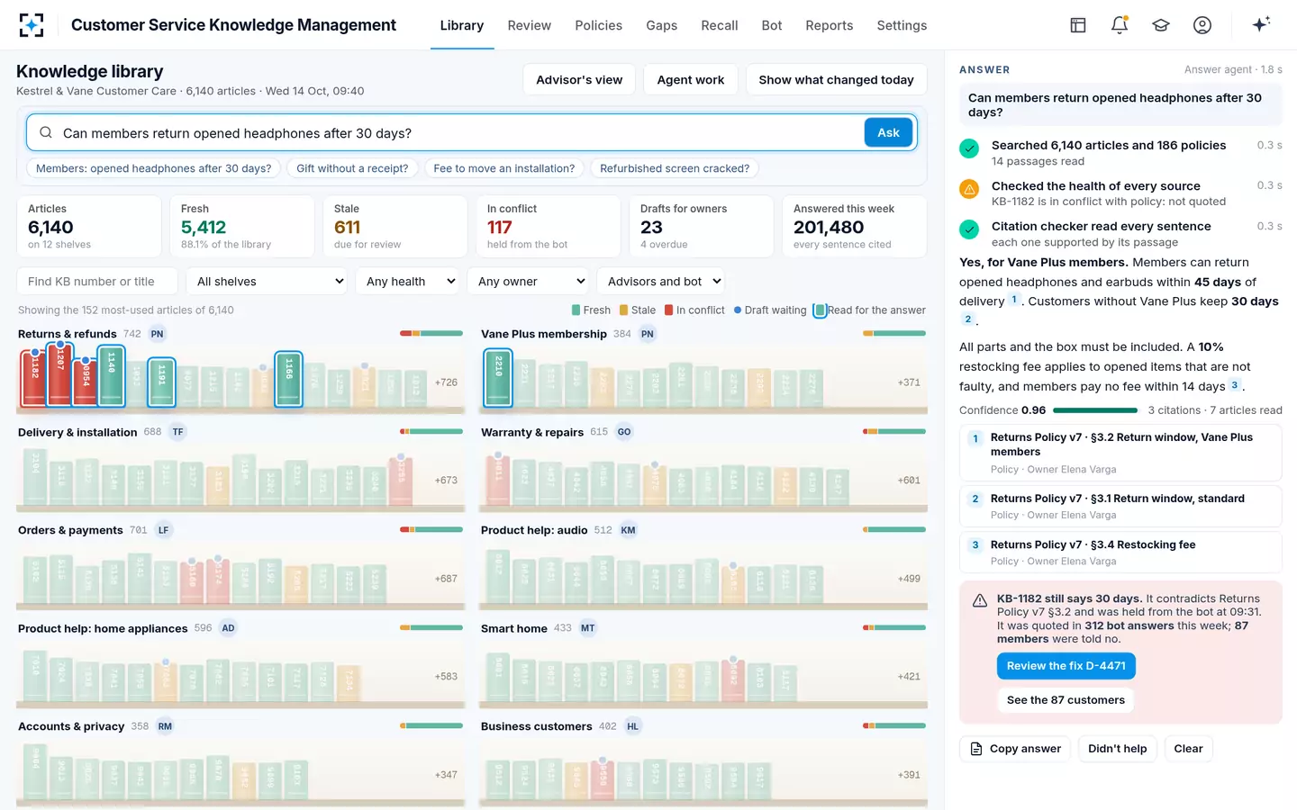Click the green check beside Searched 6,140 articles

(x=969, y=148)
